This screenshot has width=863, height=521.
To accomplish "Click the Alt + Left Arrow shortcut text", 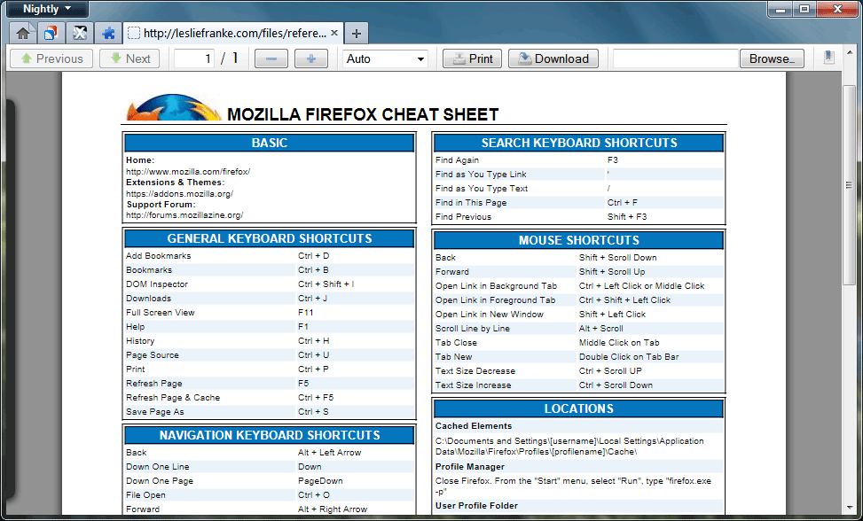I will click(329, 452).
